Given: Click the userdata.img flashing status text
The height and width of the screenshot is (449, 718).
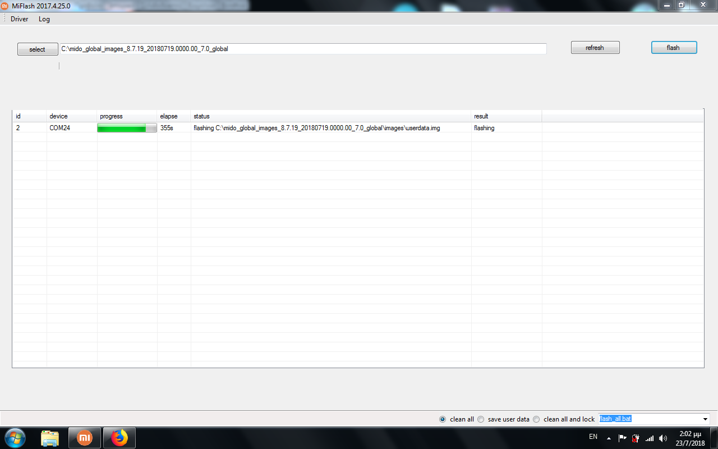Looking at the screenshot, I should 317,128.
